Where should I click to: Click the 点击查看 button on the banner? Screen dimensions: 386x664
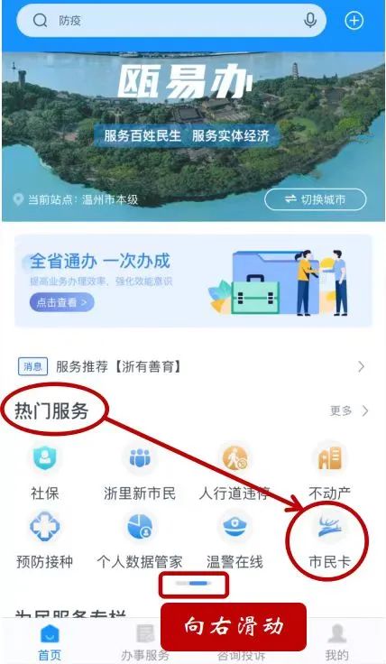click(x=62, y=302)
